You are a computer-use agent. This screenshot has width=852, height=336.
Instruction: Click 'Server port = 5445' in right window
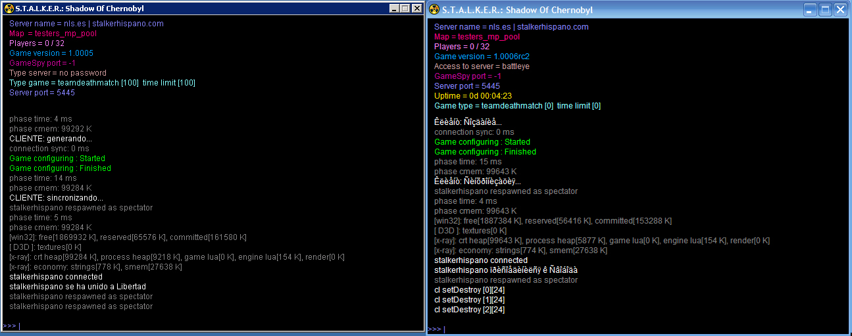(x=467, y=86)
